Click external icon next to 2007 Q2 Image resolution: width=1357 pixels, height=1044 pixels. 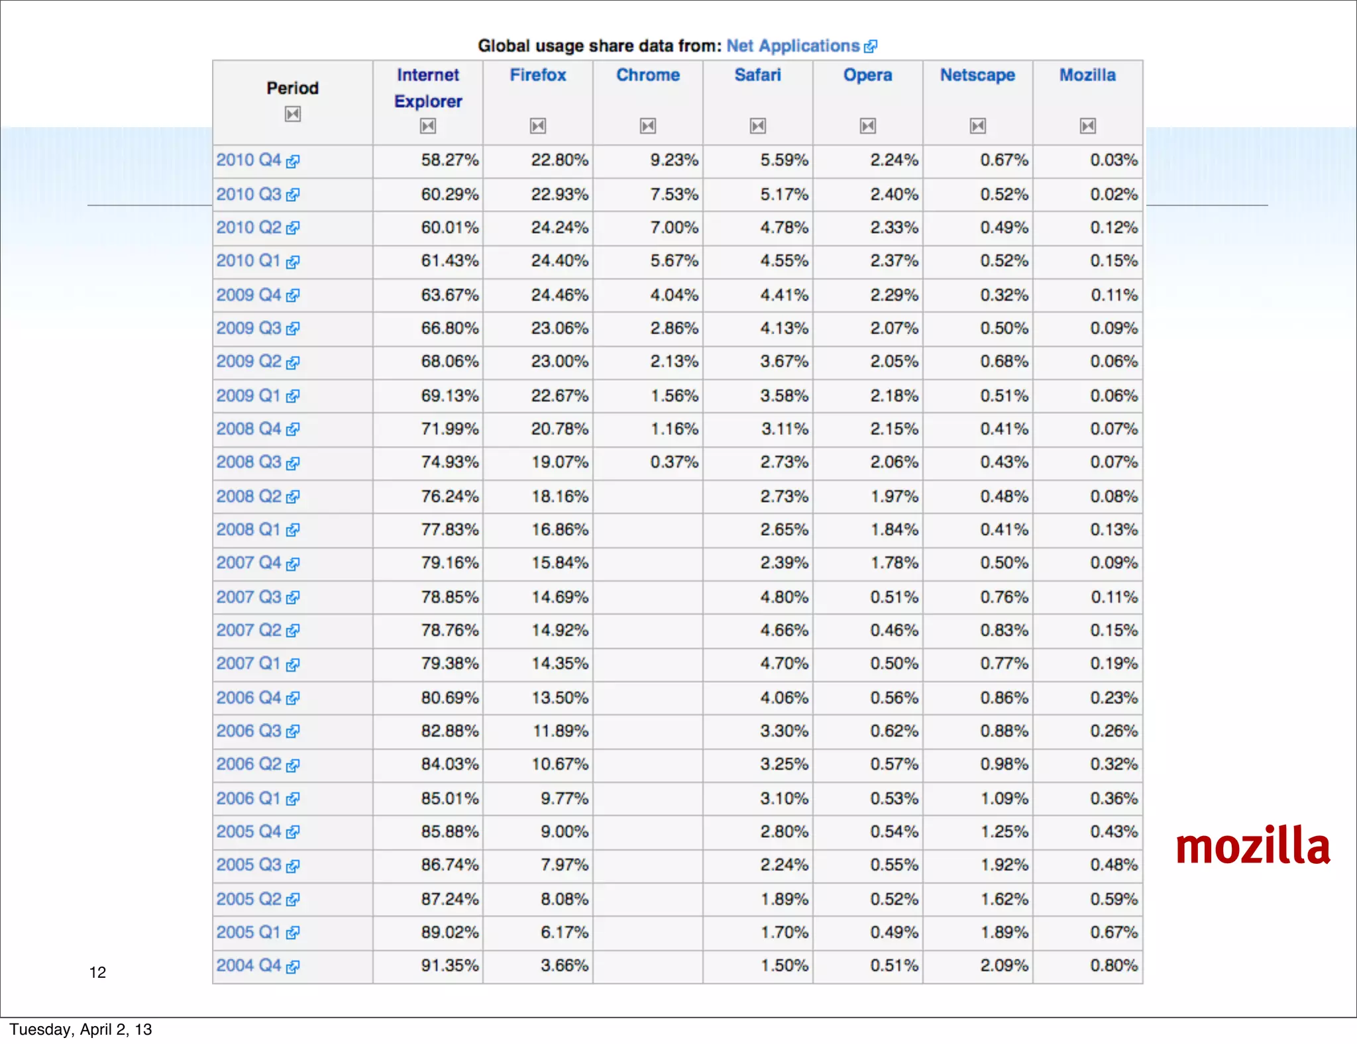(293, 631)
